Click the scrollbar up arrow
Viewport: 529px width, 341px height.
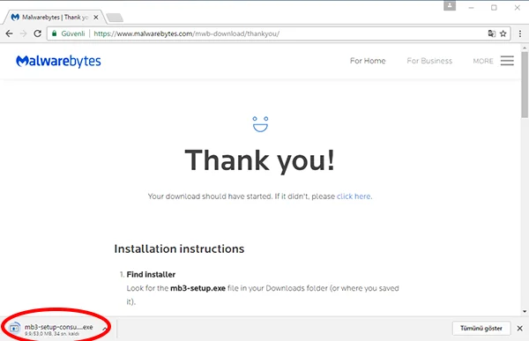(525, 48)
